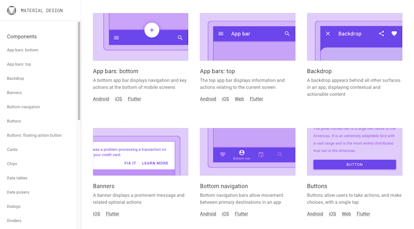This screenshot has height=229, width=414.
Task: Click hamburger menu icon in App bar image
Action: [x=221, y=34]
